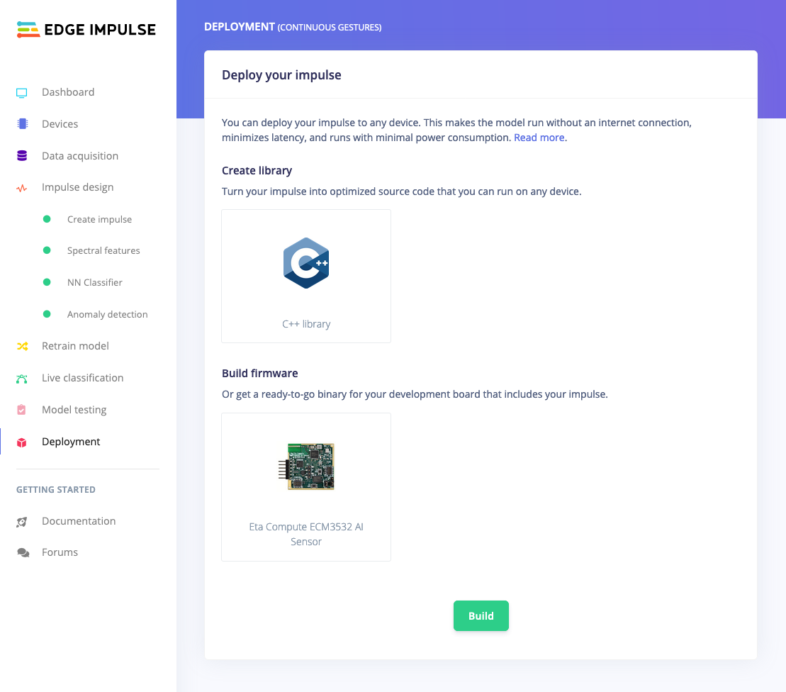Click the Devices chip icon
786x692 pixels.
pyautogui.click(x=22, y=124)
